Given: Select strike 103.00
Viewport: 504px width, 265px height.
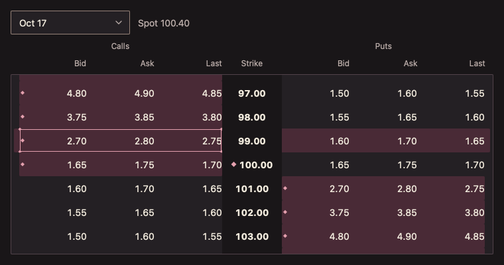Looking at the screenshot, I should point(252,237).
